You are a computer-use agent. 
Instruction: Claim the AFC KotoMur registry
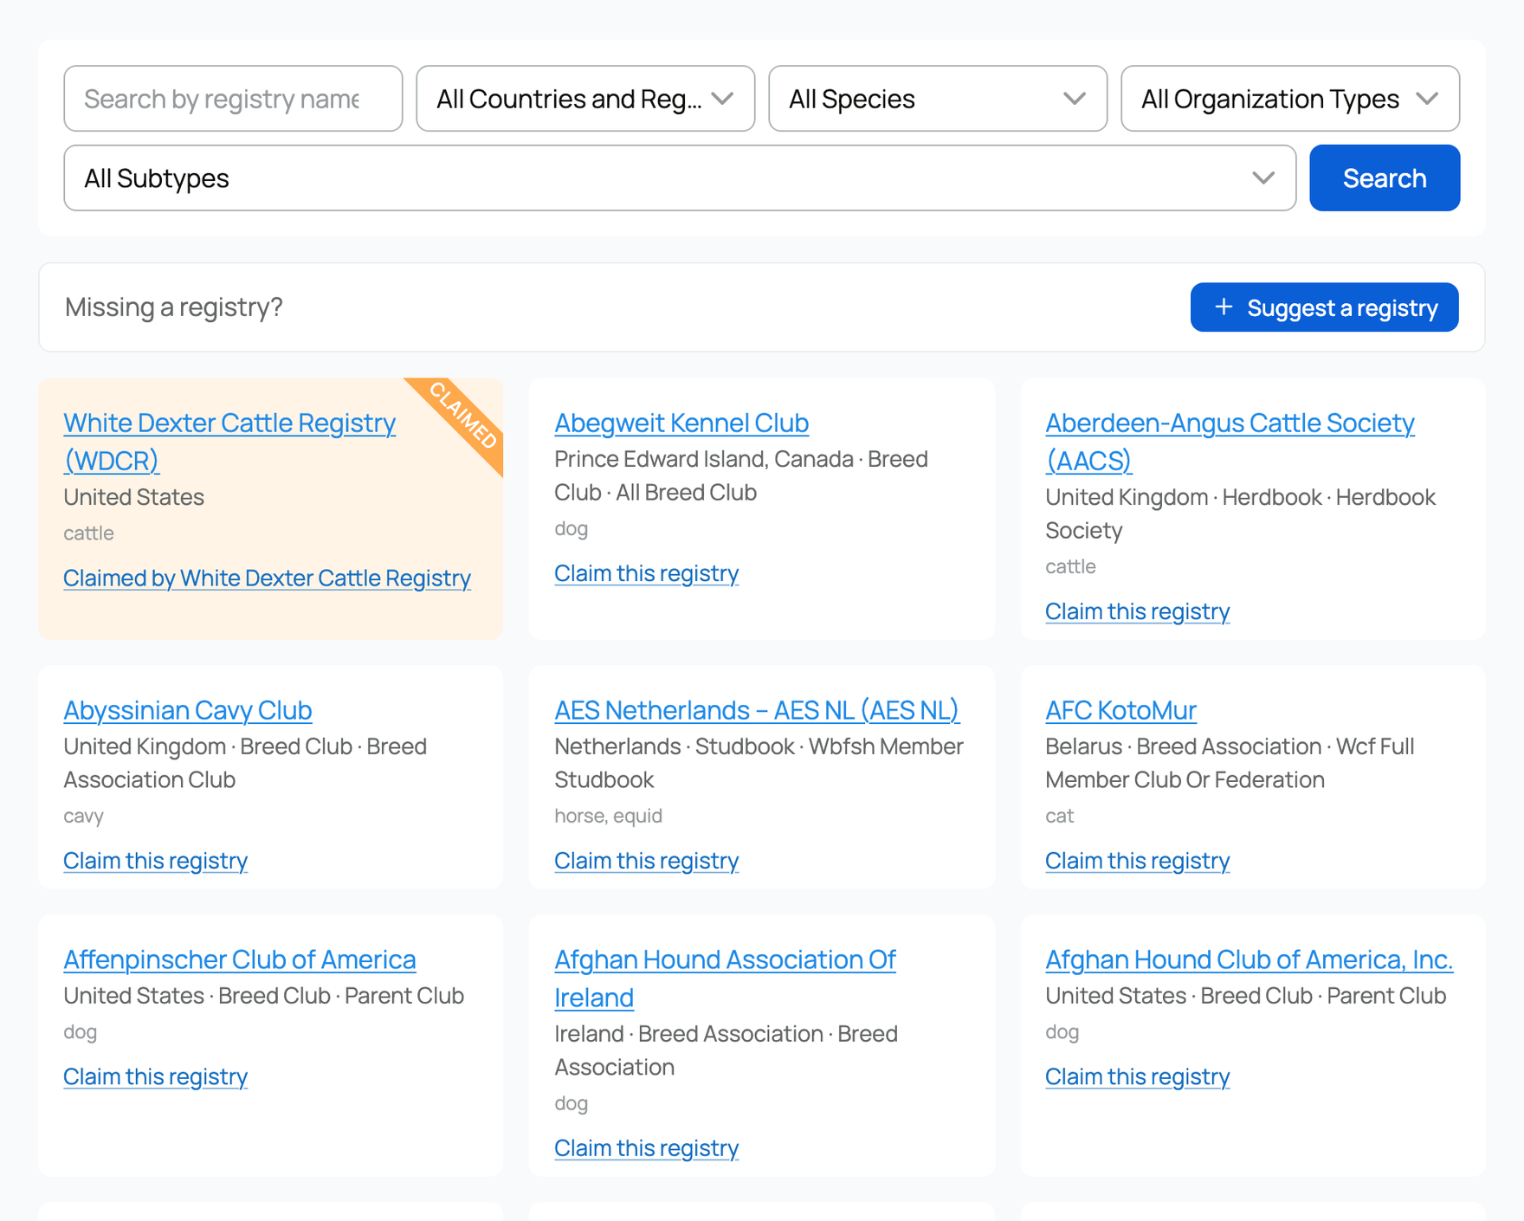click(1137, 861)
